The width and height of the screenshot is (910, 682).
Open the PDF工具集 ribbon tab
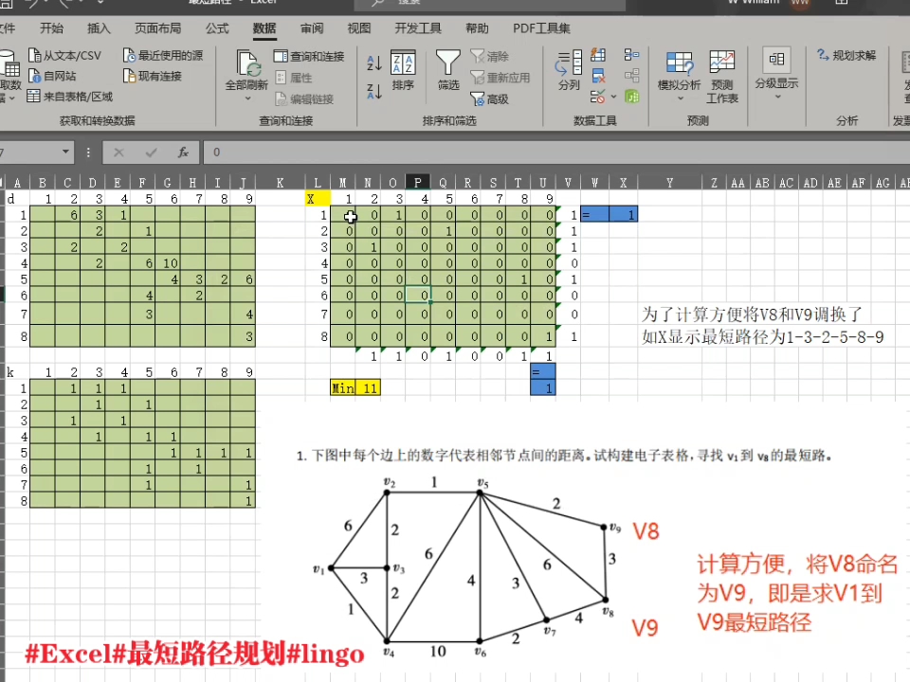pos(540,28)
